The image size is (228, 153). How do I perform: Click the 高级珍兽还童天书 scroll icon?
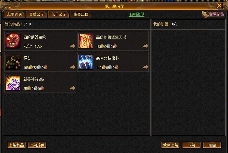(85, 41)
